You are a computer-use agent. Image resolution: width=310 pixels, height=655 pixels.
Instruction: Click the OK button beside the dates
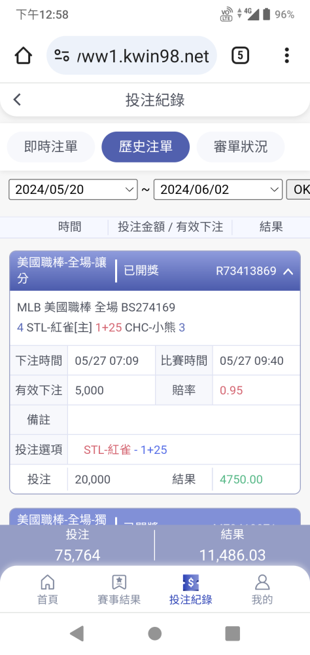(298, 190)
